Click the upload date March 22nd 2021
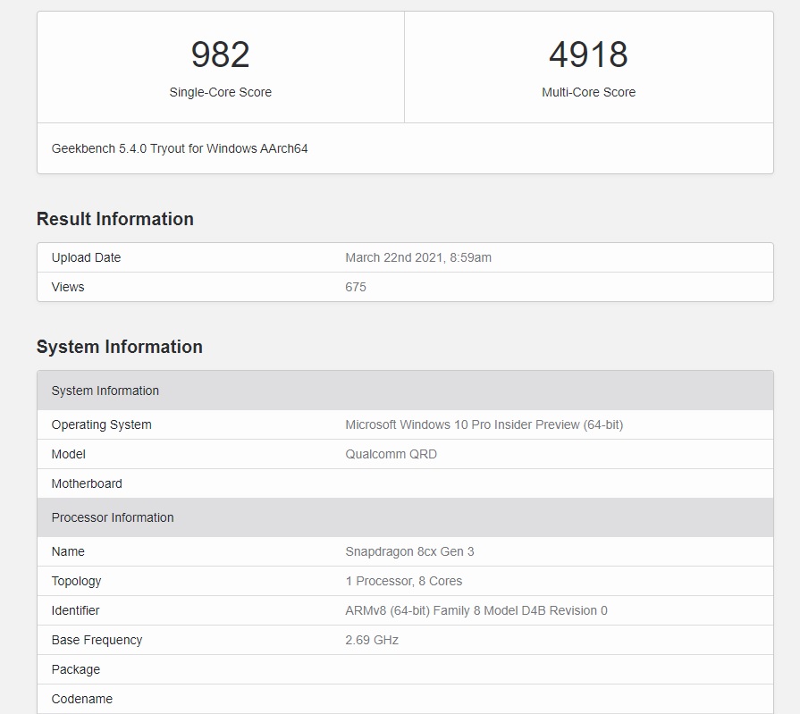 tap(418, 257)
